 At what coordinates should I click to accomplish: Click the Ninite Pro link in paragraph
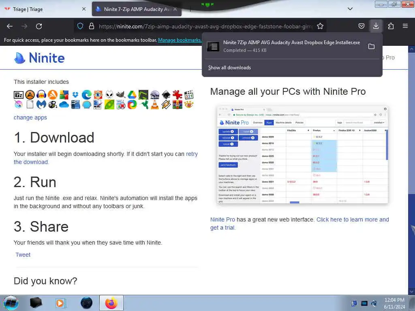click(x=222, y=219)
